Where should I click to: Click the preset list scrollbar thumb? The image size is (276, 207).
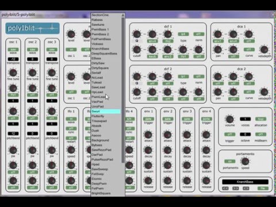pyautogui.click(x=123, y=90)
